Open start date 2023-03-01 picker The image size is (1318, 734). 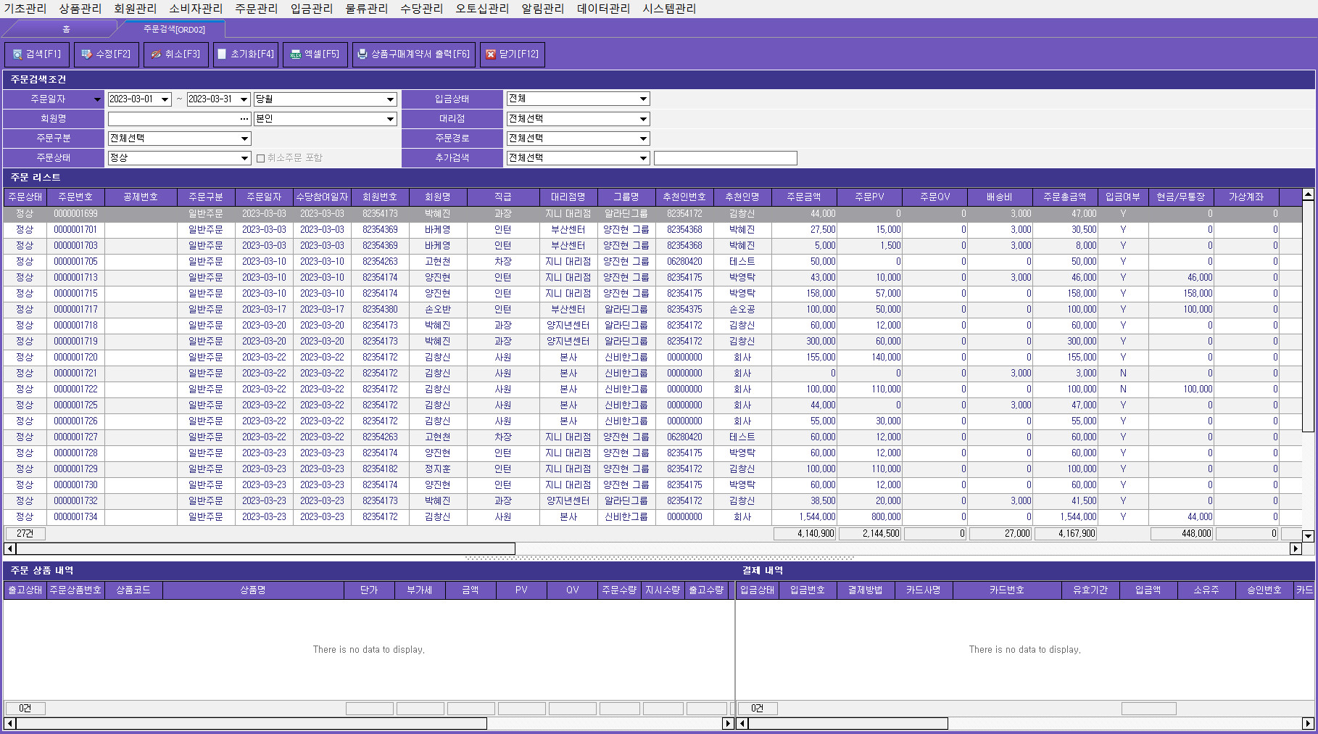(165, 99)
